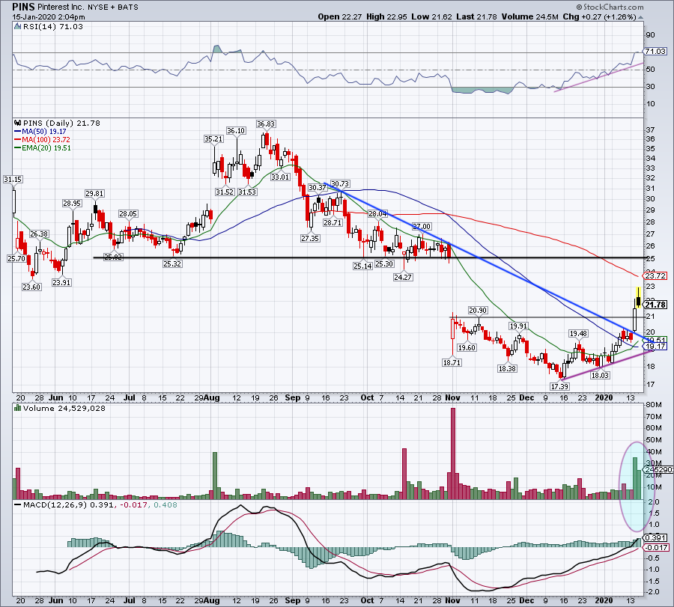
Task: Click the red 23.72 MA(100) axis tag
Action: 655,275
